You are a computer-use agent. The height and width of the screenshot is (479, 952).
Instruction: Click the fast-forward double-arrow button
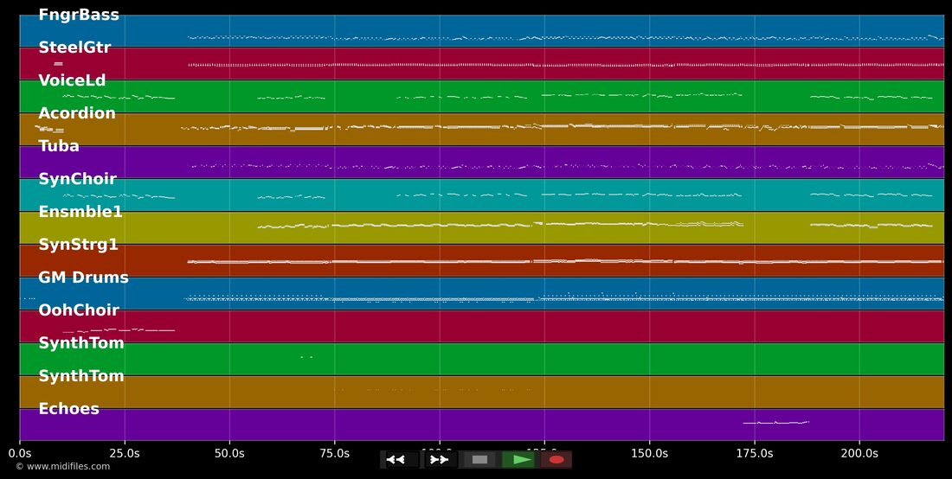[440, 460]
